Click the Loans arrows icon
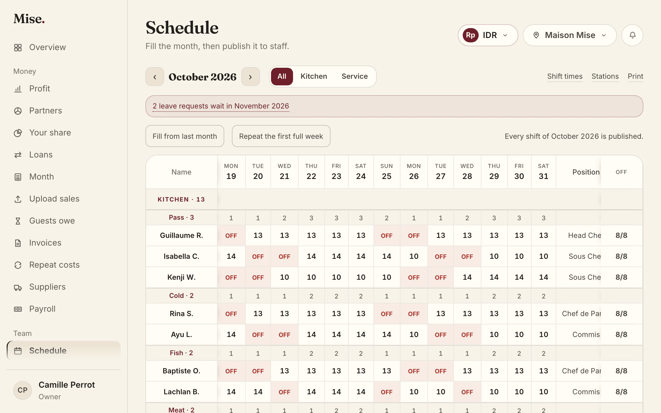This screenshot has width=661, height=413. [18, 155]
